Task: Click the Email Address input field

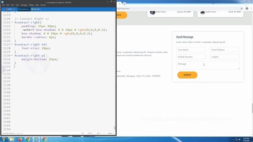Action: tap(225, 50)
